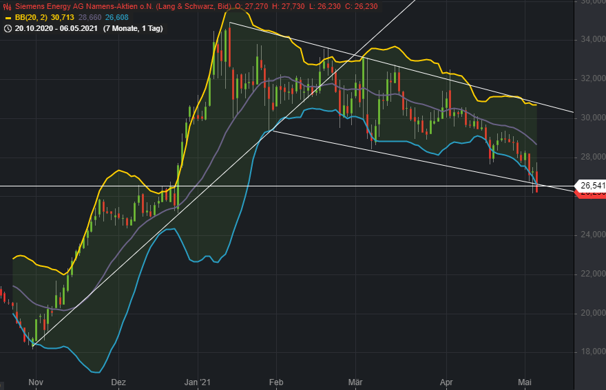Click the clock icon beside date range
Image resolution: width=606 pixels, height=390 pixels.
click(8, 28)
